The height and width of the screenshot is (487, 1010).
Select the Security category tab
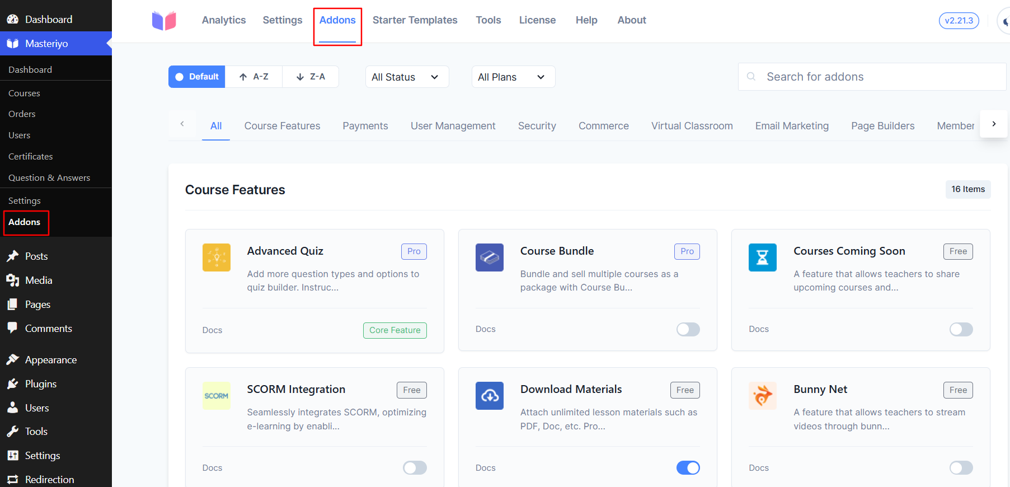[x=537, y=126]
